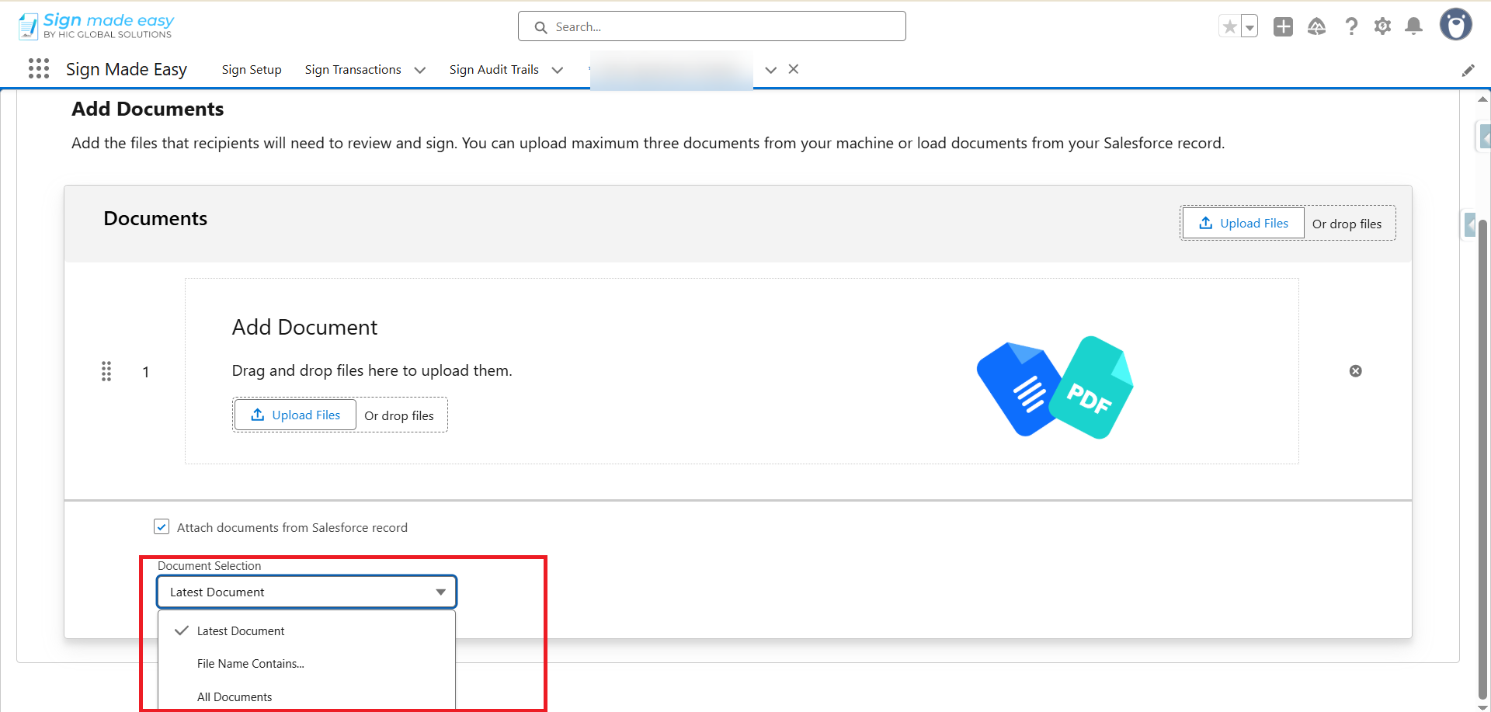Open the Setup gear menu
This screenshot has width=1491, height=712.
point(1382,26)
